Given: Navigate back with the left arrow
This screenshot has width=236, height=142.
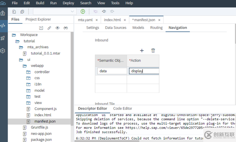Looking at the screenshot, I should coord(104,11).
